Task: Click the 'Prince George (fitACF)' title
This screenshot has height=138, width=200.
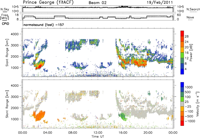Action: (48, 2)
